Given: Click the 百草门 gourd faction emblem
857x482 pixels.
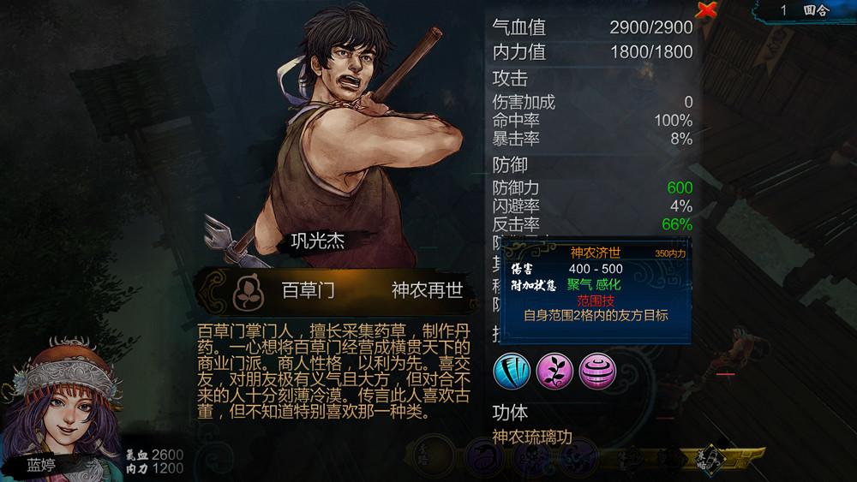Looking at the screenshot, I should click(x=249, y=292).
